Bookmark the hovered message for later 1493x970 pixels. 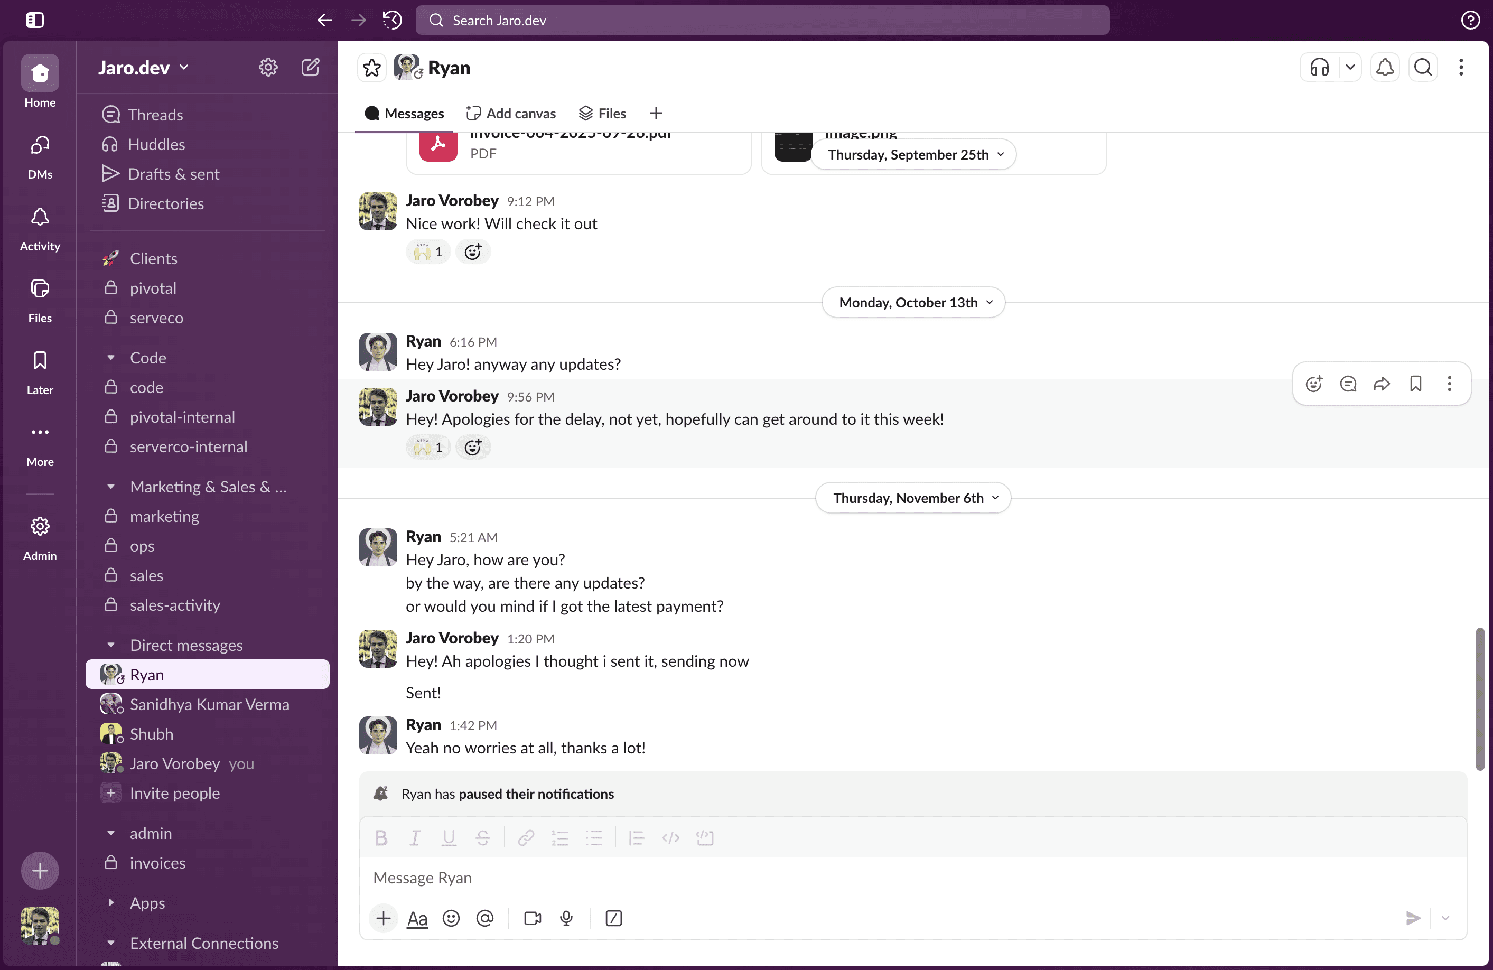pyautogui.click(x=1415, y=384)
